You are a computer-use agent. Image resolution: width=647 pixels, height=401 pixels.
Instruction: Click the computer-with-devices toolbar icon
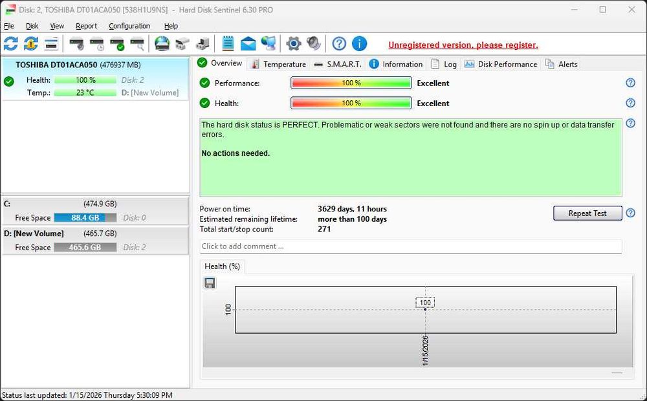pos(203,43)
